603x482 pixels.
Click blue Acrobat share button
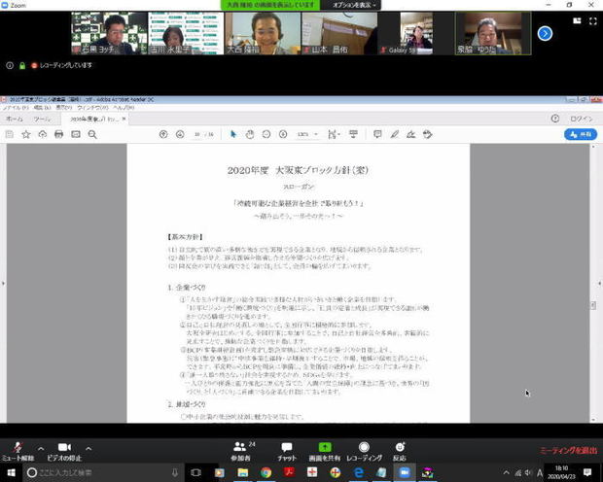[x=581, y=134]
